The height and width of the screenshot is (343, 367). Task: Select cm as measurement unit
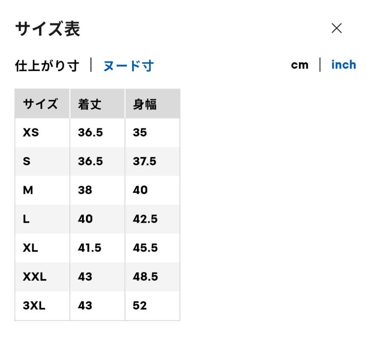click(300, 65)
